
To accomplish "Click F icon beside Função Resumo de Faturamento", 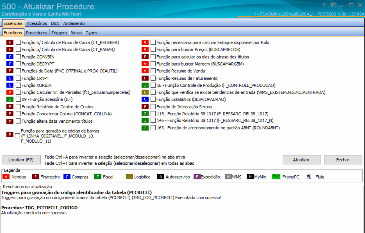I will [x=145, y=78].
